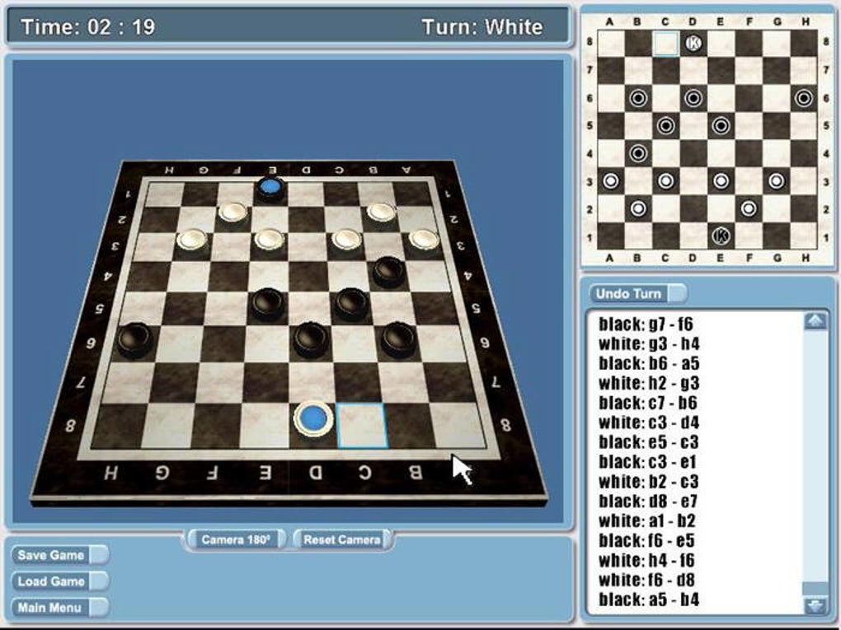Undo the last turn

click(637, 293)
